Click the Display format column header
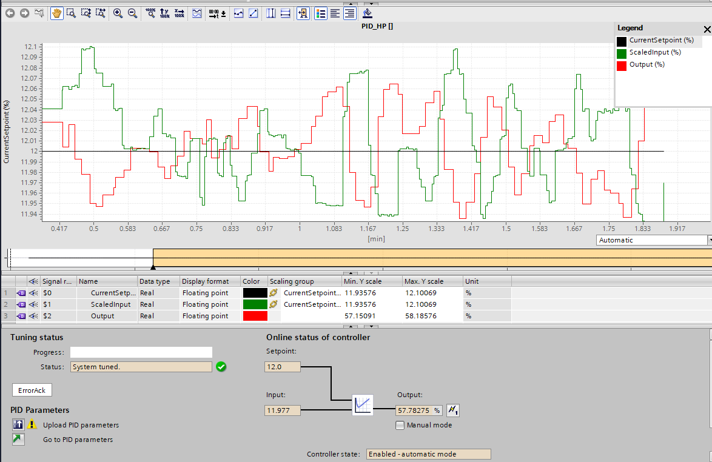Image resolution: width=712 pixels, height=462 pixels. tap(206, 281)
